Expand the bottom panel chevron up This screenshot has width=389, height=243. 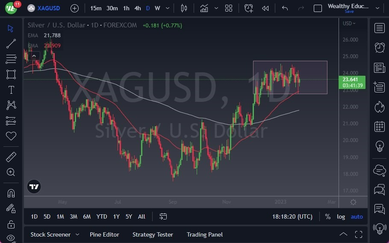tap(343, 234)
